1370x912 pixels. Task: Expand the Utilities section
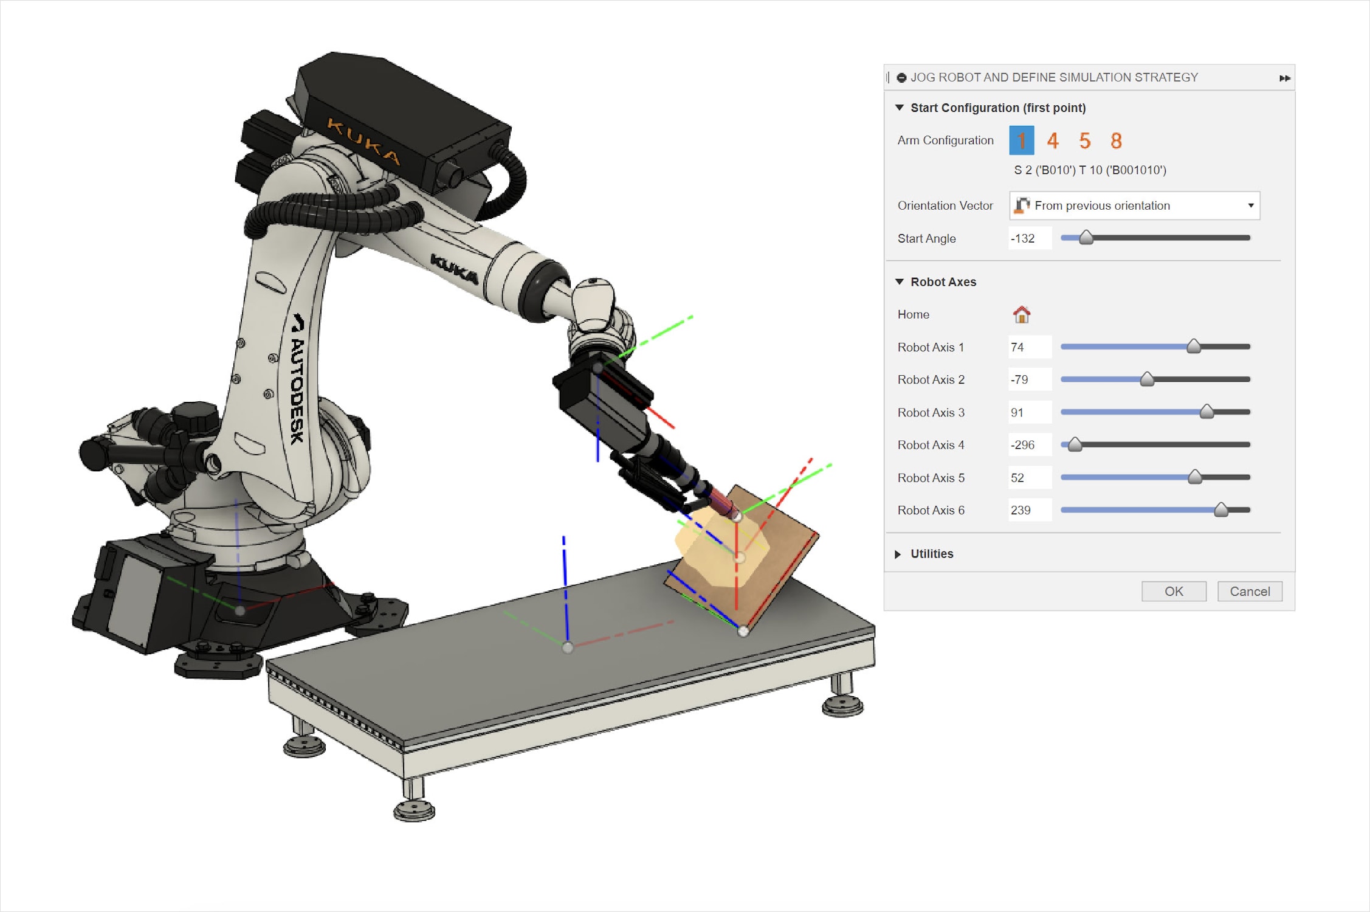click(898, 553)
